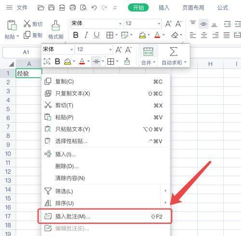Click the undo arrow icon

click(x=94, y=8)
